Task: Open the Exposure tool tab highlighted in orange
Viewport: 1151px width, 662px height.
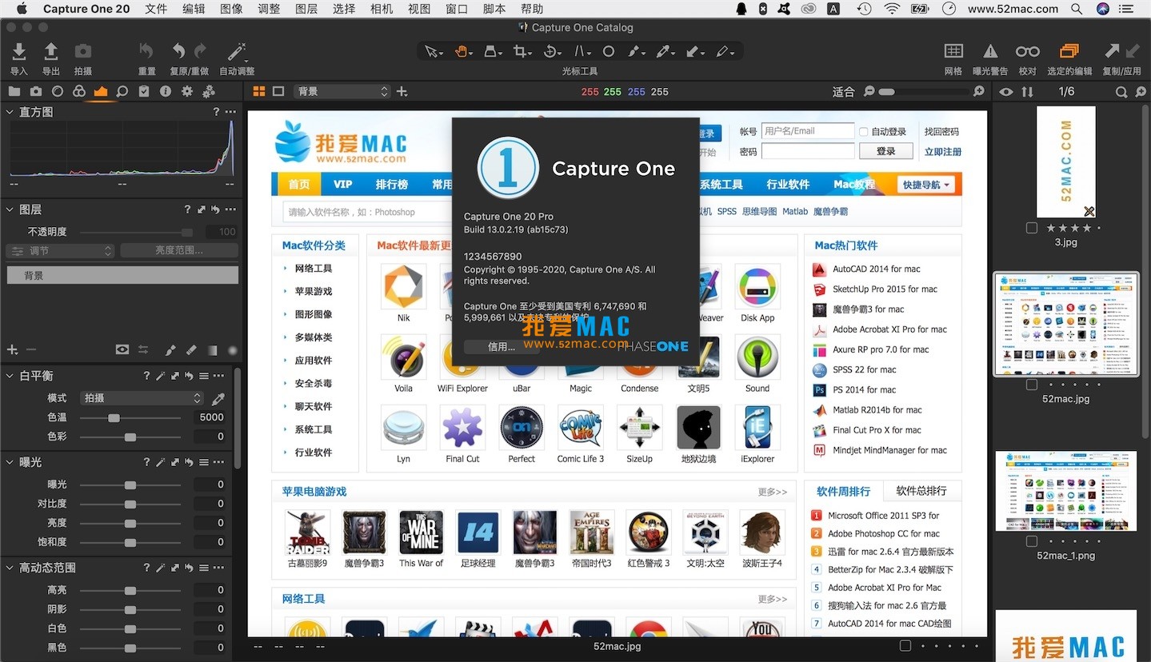Action: click(x=100, y=91)
